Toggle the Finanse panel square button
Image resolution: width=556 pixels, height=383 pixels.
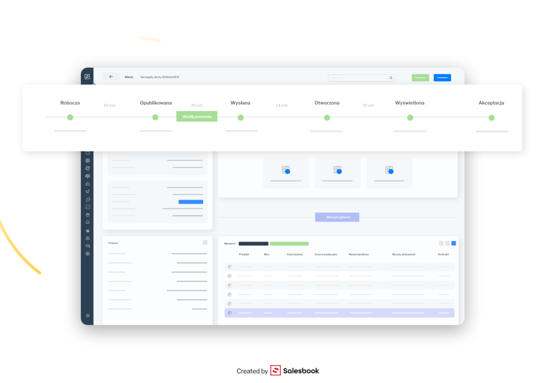click(x=205, y=242)
